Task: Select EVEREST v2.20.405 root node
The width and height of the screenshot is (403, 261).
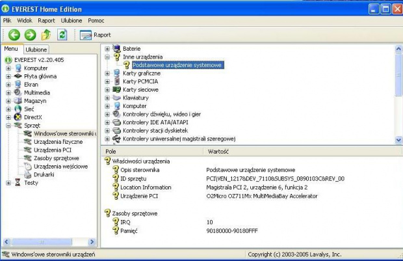Action: click(x=39, y=60)
